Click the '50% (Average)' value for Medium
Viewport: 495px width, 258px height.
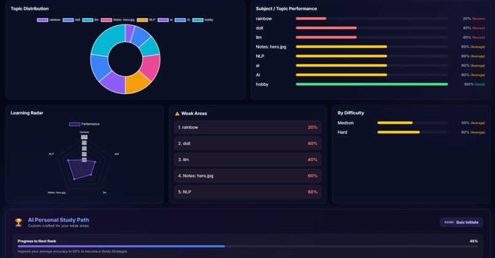coord(473,123)
